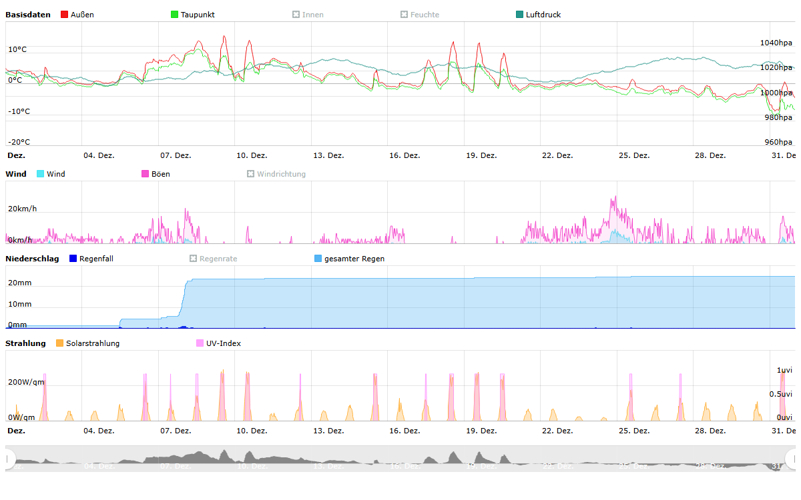Click the red Außen legend marker
This screenshot has height=500, width=801.
coord(65,15)
